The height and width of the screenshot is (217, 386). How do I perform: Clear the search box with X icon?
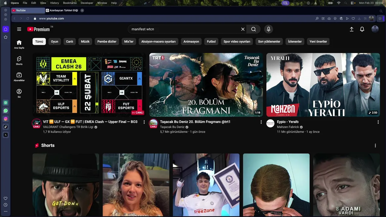tap(243, 29)
